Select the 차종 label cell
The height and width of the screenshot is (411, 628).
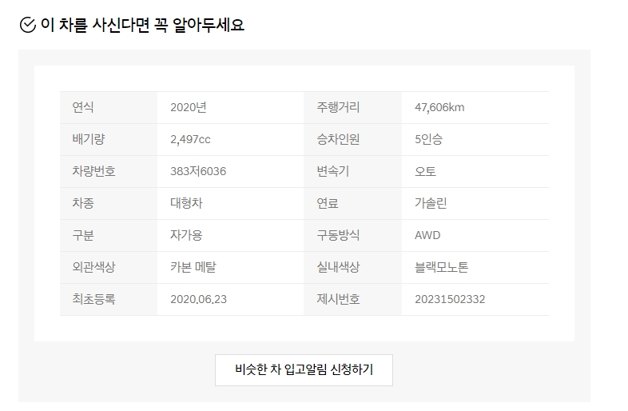click(109, 203)
